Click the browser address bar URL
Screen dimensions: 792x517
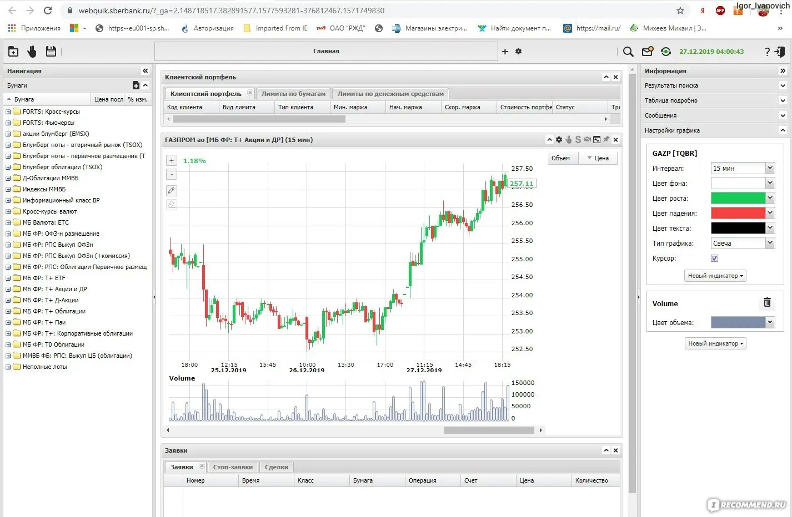(231, 11)
